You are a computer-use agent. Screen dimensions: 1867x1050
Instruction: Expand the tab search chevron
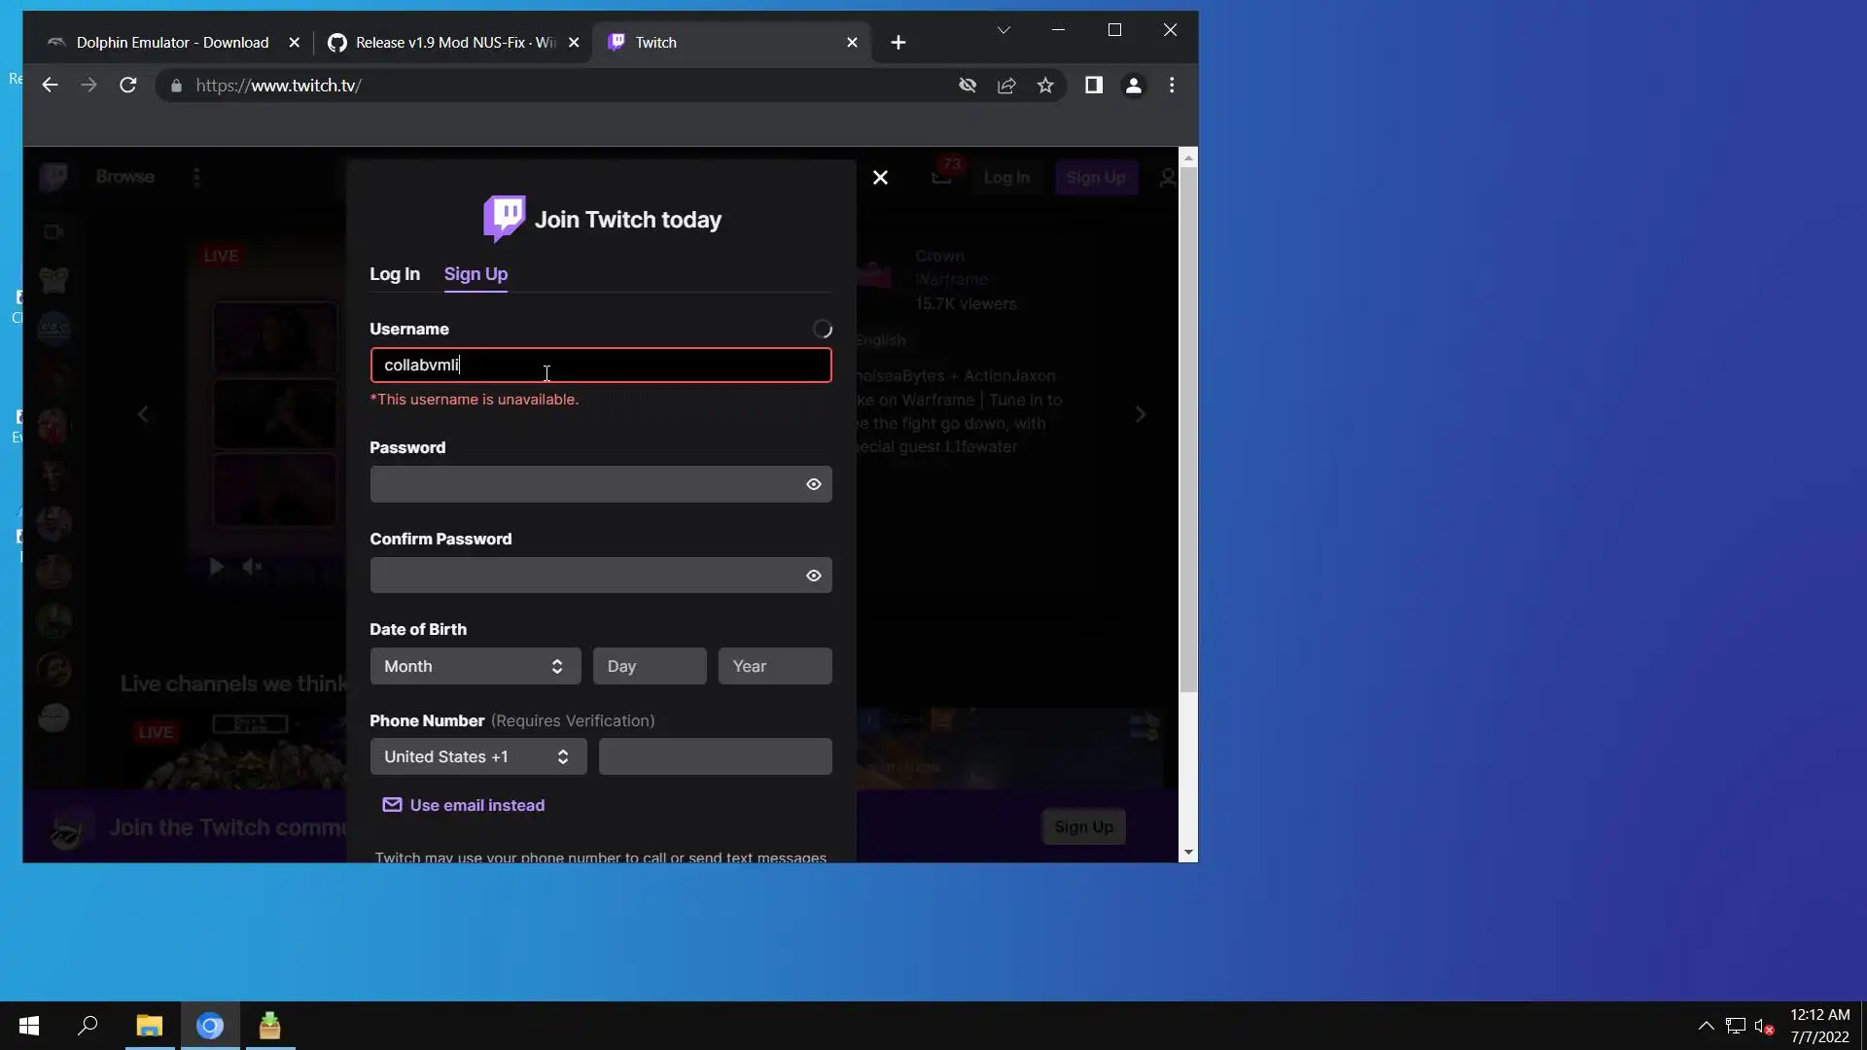[1004, 30]
